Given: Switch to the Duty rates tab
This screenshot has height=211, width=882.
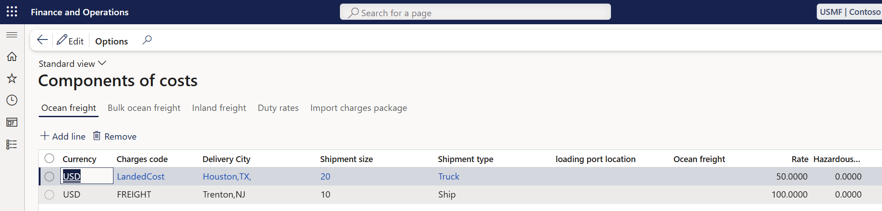Looking at the screenshot, I should click(x=278, y=108).
